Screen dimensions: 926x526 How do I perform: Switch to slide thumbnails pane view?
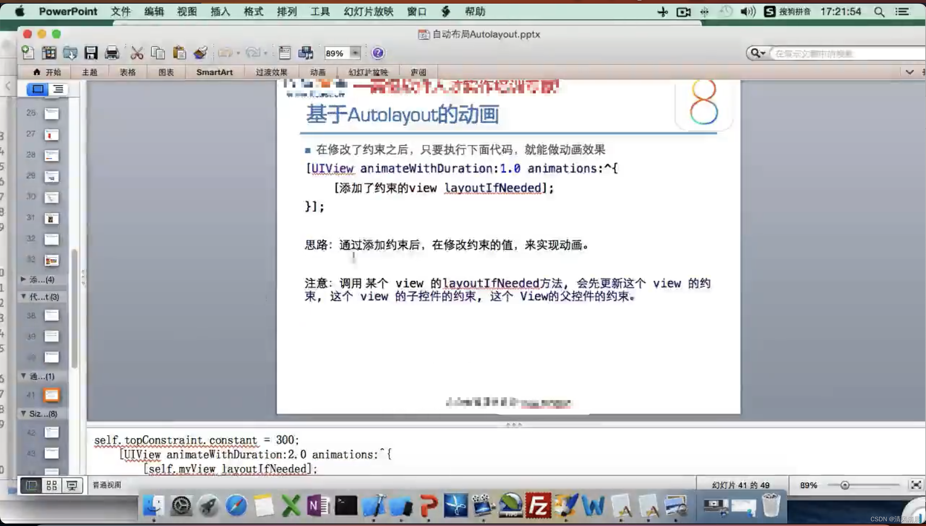38,89
